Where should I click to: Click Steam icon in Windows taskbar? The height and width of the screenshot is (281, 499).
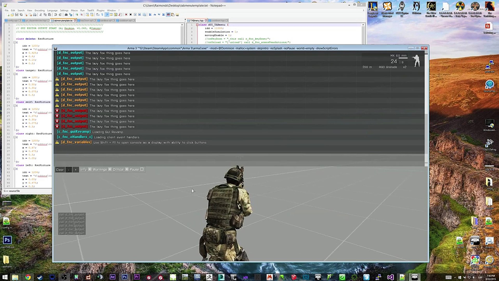(x=40, y=277)
